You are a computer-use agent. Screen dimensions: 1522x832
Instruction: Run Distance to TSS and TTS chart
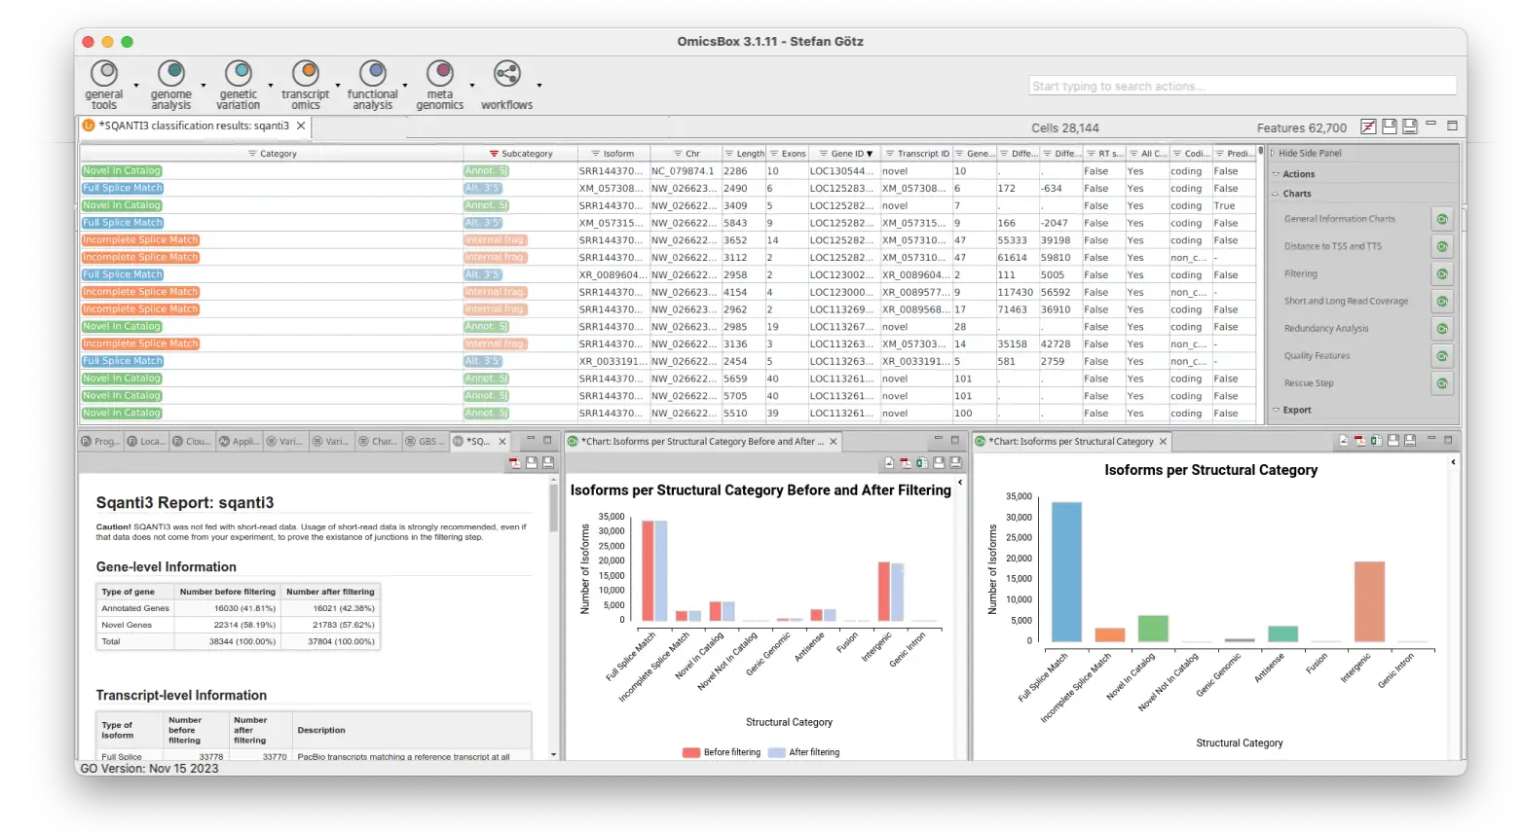pyautogui.click(x=1442, y=246)
